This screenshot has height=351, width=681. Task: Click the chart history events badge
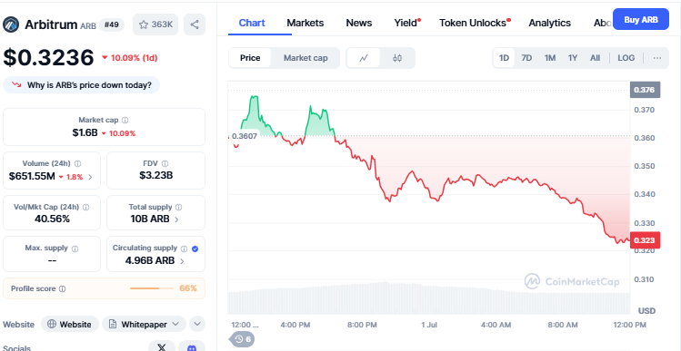coord(243,339)
